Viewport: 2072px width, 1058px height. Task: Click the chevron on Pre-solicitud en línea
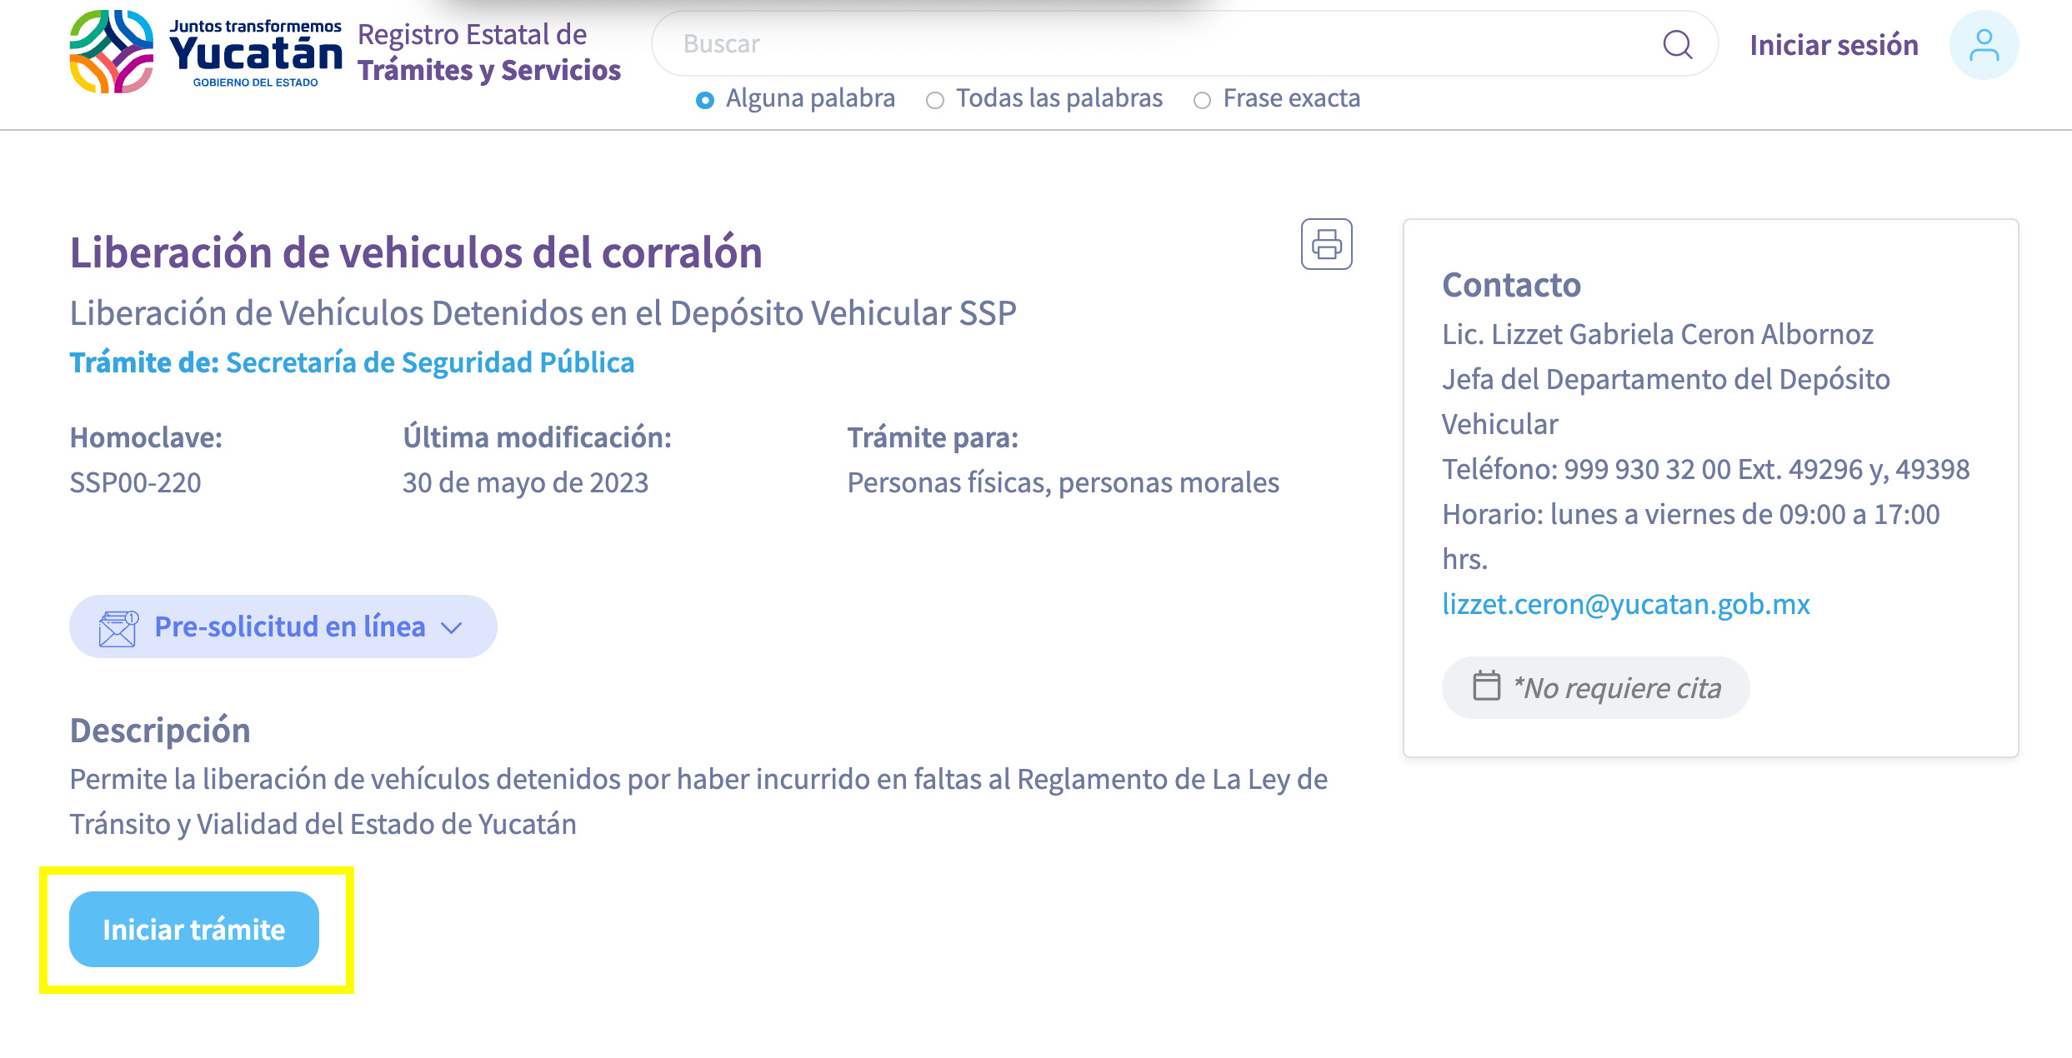click(x=452, y=628)
